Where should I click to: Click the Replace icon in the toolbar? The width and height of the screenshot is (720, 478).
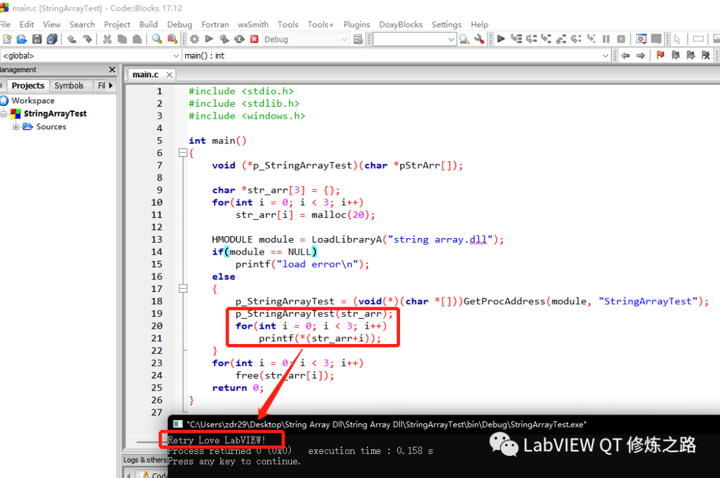(x=172, y=39)
